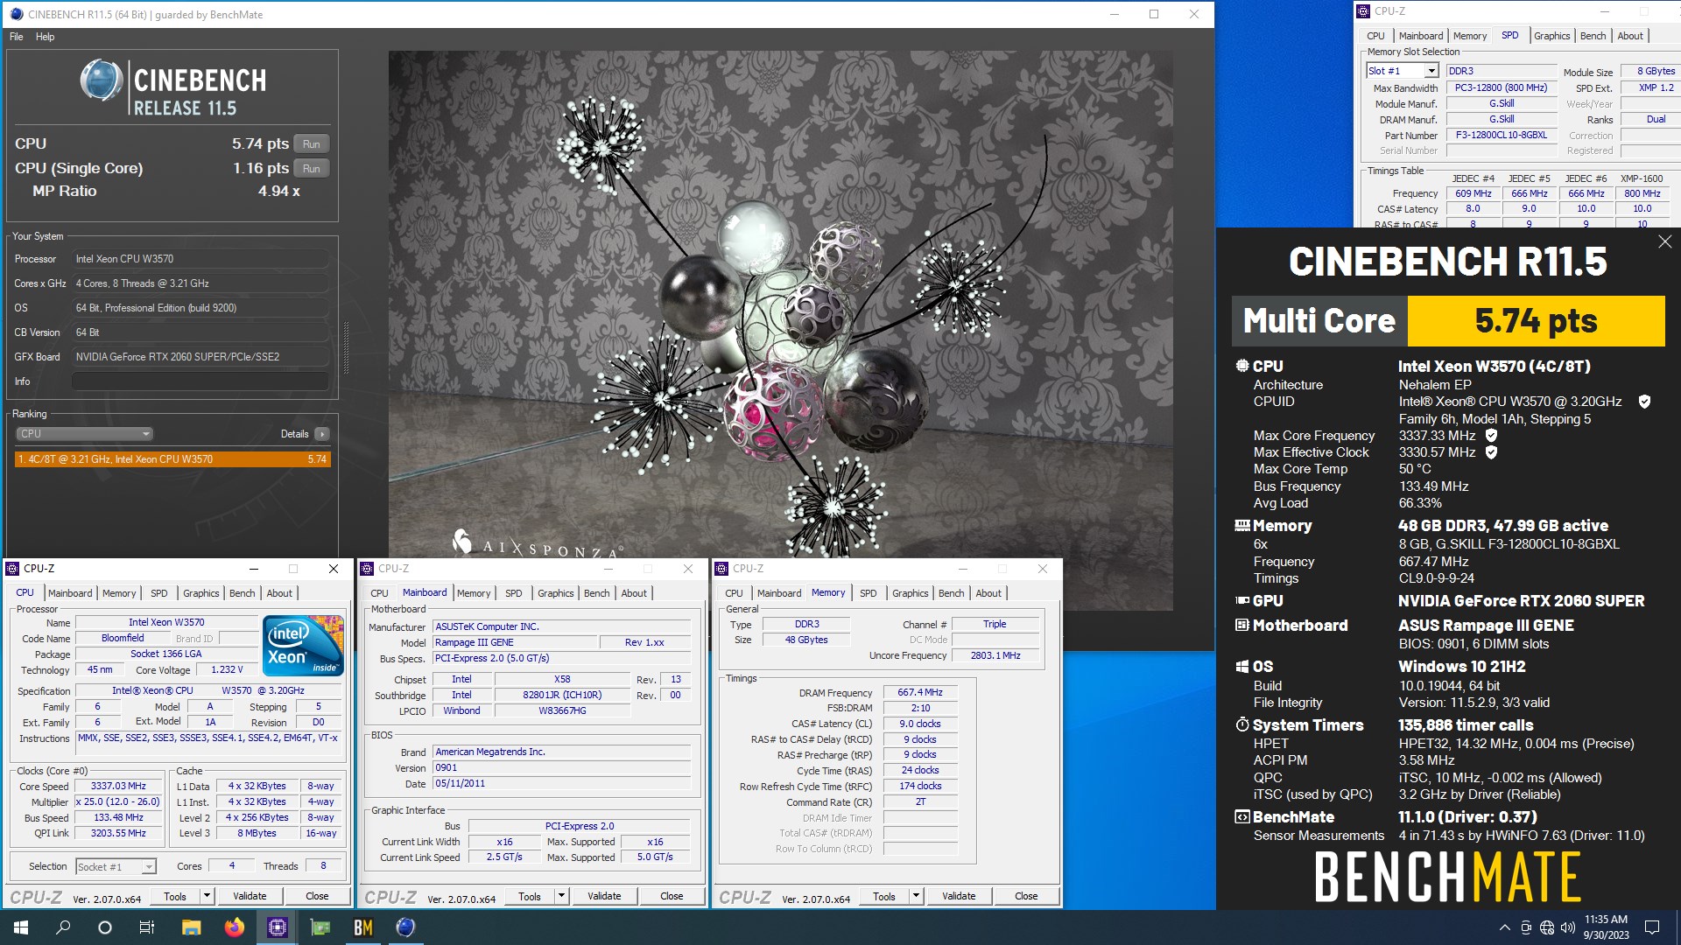The width and height of the screenshot is (1681, 945).
Task: Open taskbar Search icon
Action: (63, 927)
